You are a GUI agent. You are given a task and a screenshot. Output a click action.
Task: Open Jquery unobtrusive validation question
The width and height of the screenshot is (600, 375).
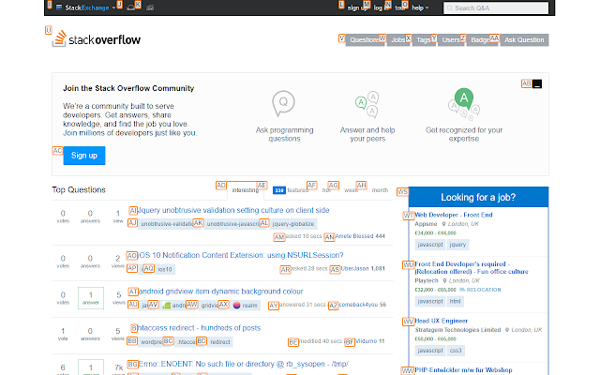(x=233, y=210)
